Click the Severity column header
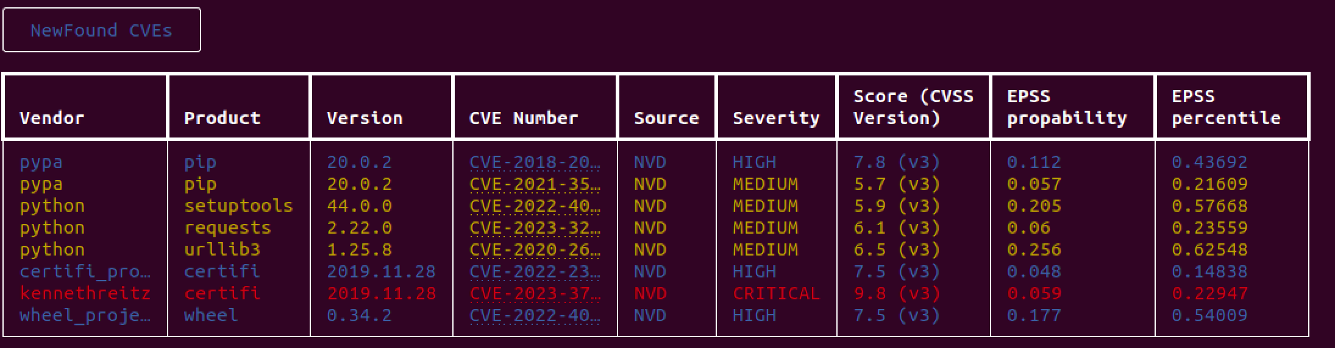The width and height of the screenshot is (1335, 348). point(776,118)
